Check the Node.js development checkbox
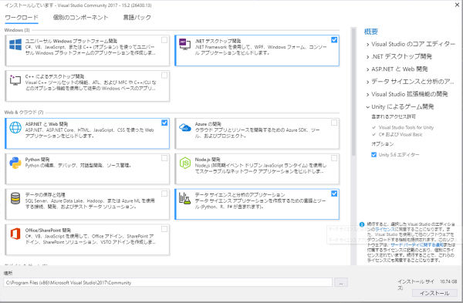 click(334, 158)
